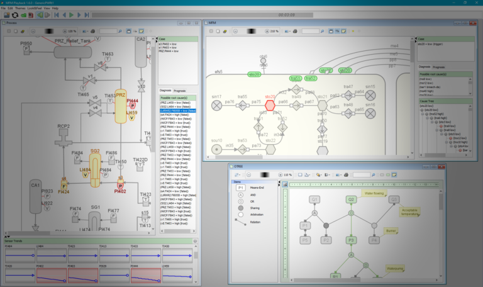Viewport: 483px width, 287px height.
Task: Click the search field in Process window
Action: tap(108, 31)
